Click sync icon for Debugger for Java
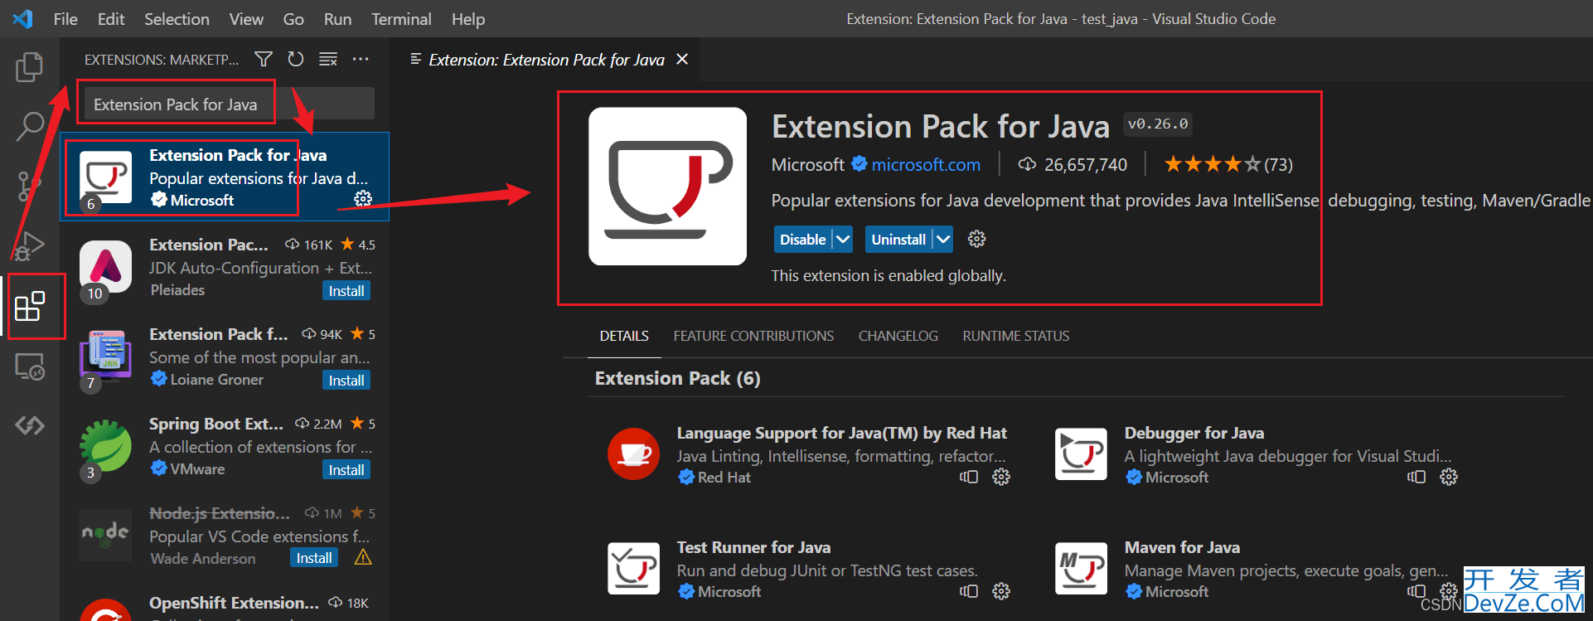Screen dimensions: 1593x621 pyautogui.click(x=1416, y=477)
